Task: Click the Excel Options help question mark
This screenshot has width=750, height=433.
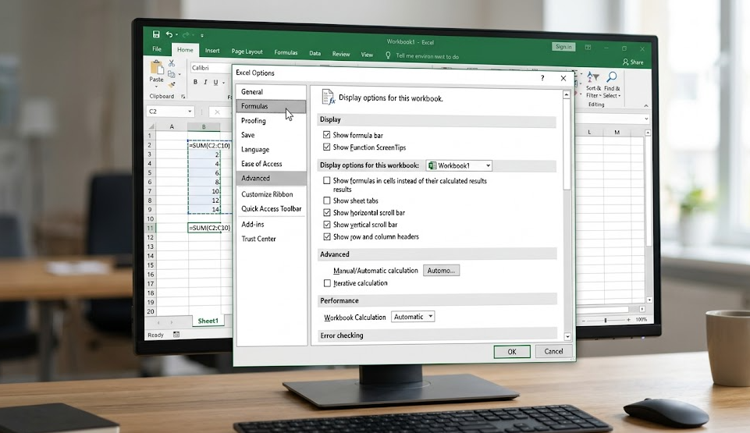Action: tap(542, 78)
